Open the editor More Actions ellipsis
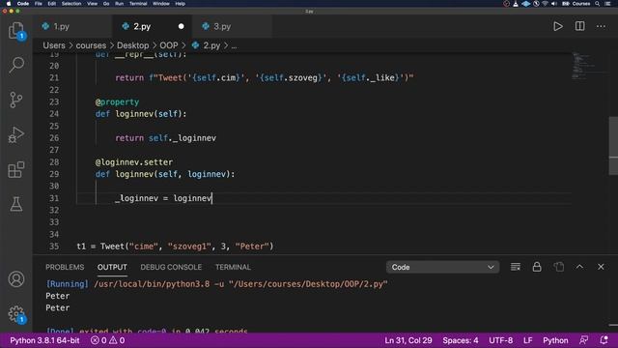Image resolution: width=618 pixels, height=348 pixels. pyautogui.click(x=601, y=26)
